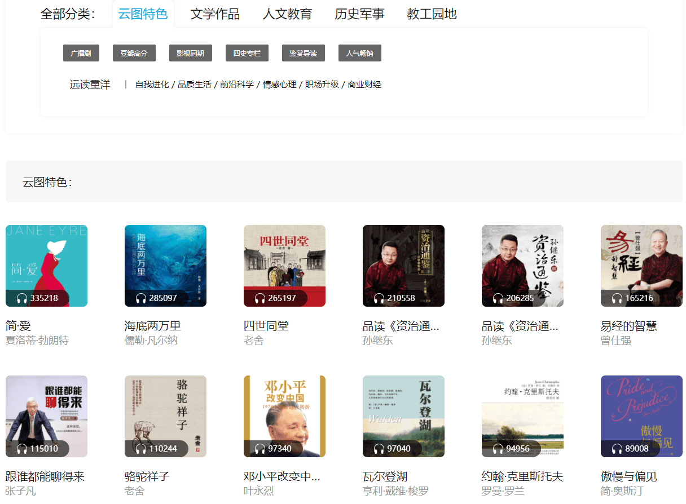Open the 约翰·克里斯托夫 book cover
This screenshot has width=686, height=504.
point(522,416)
